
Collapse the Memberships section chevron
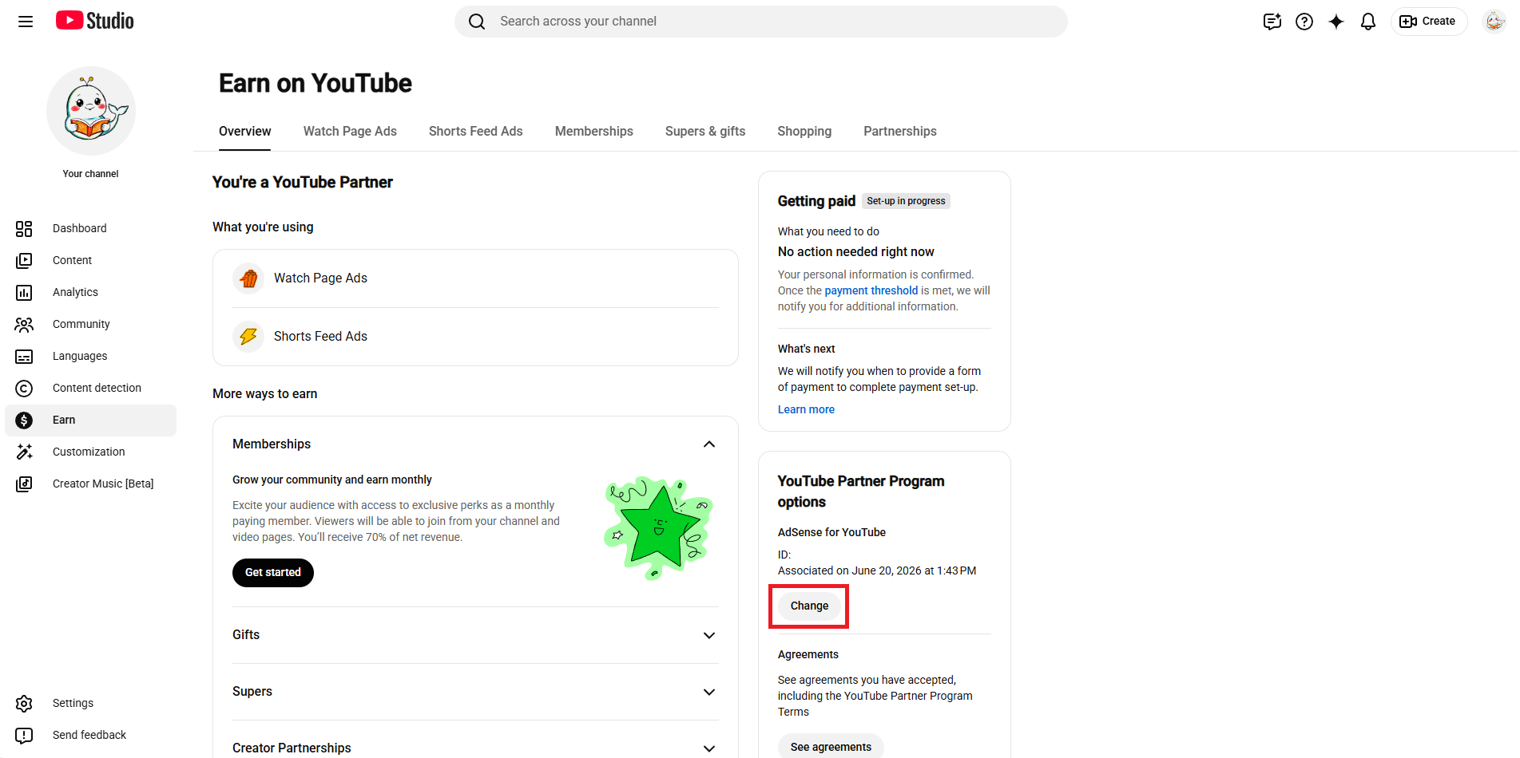click(x=709, y=444)
